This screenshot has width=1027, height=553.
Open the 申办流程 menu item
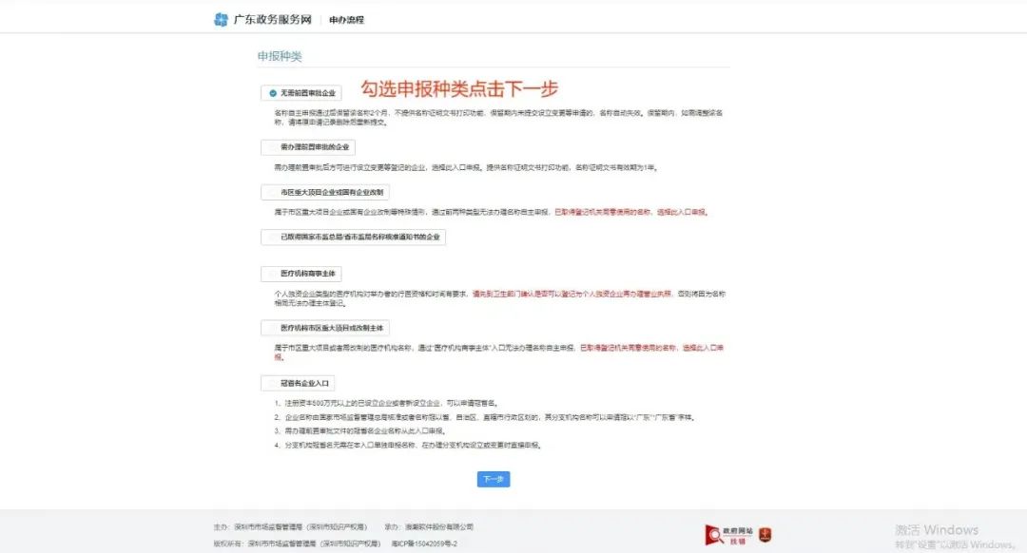[345, 17]
